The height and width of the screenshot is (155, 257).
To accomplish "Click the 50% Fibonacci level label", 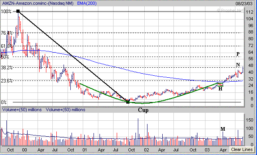I will click(5, 57).
